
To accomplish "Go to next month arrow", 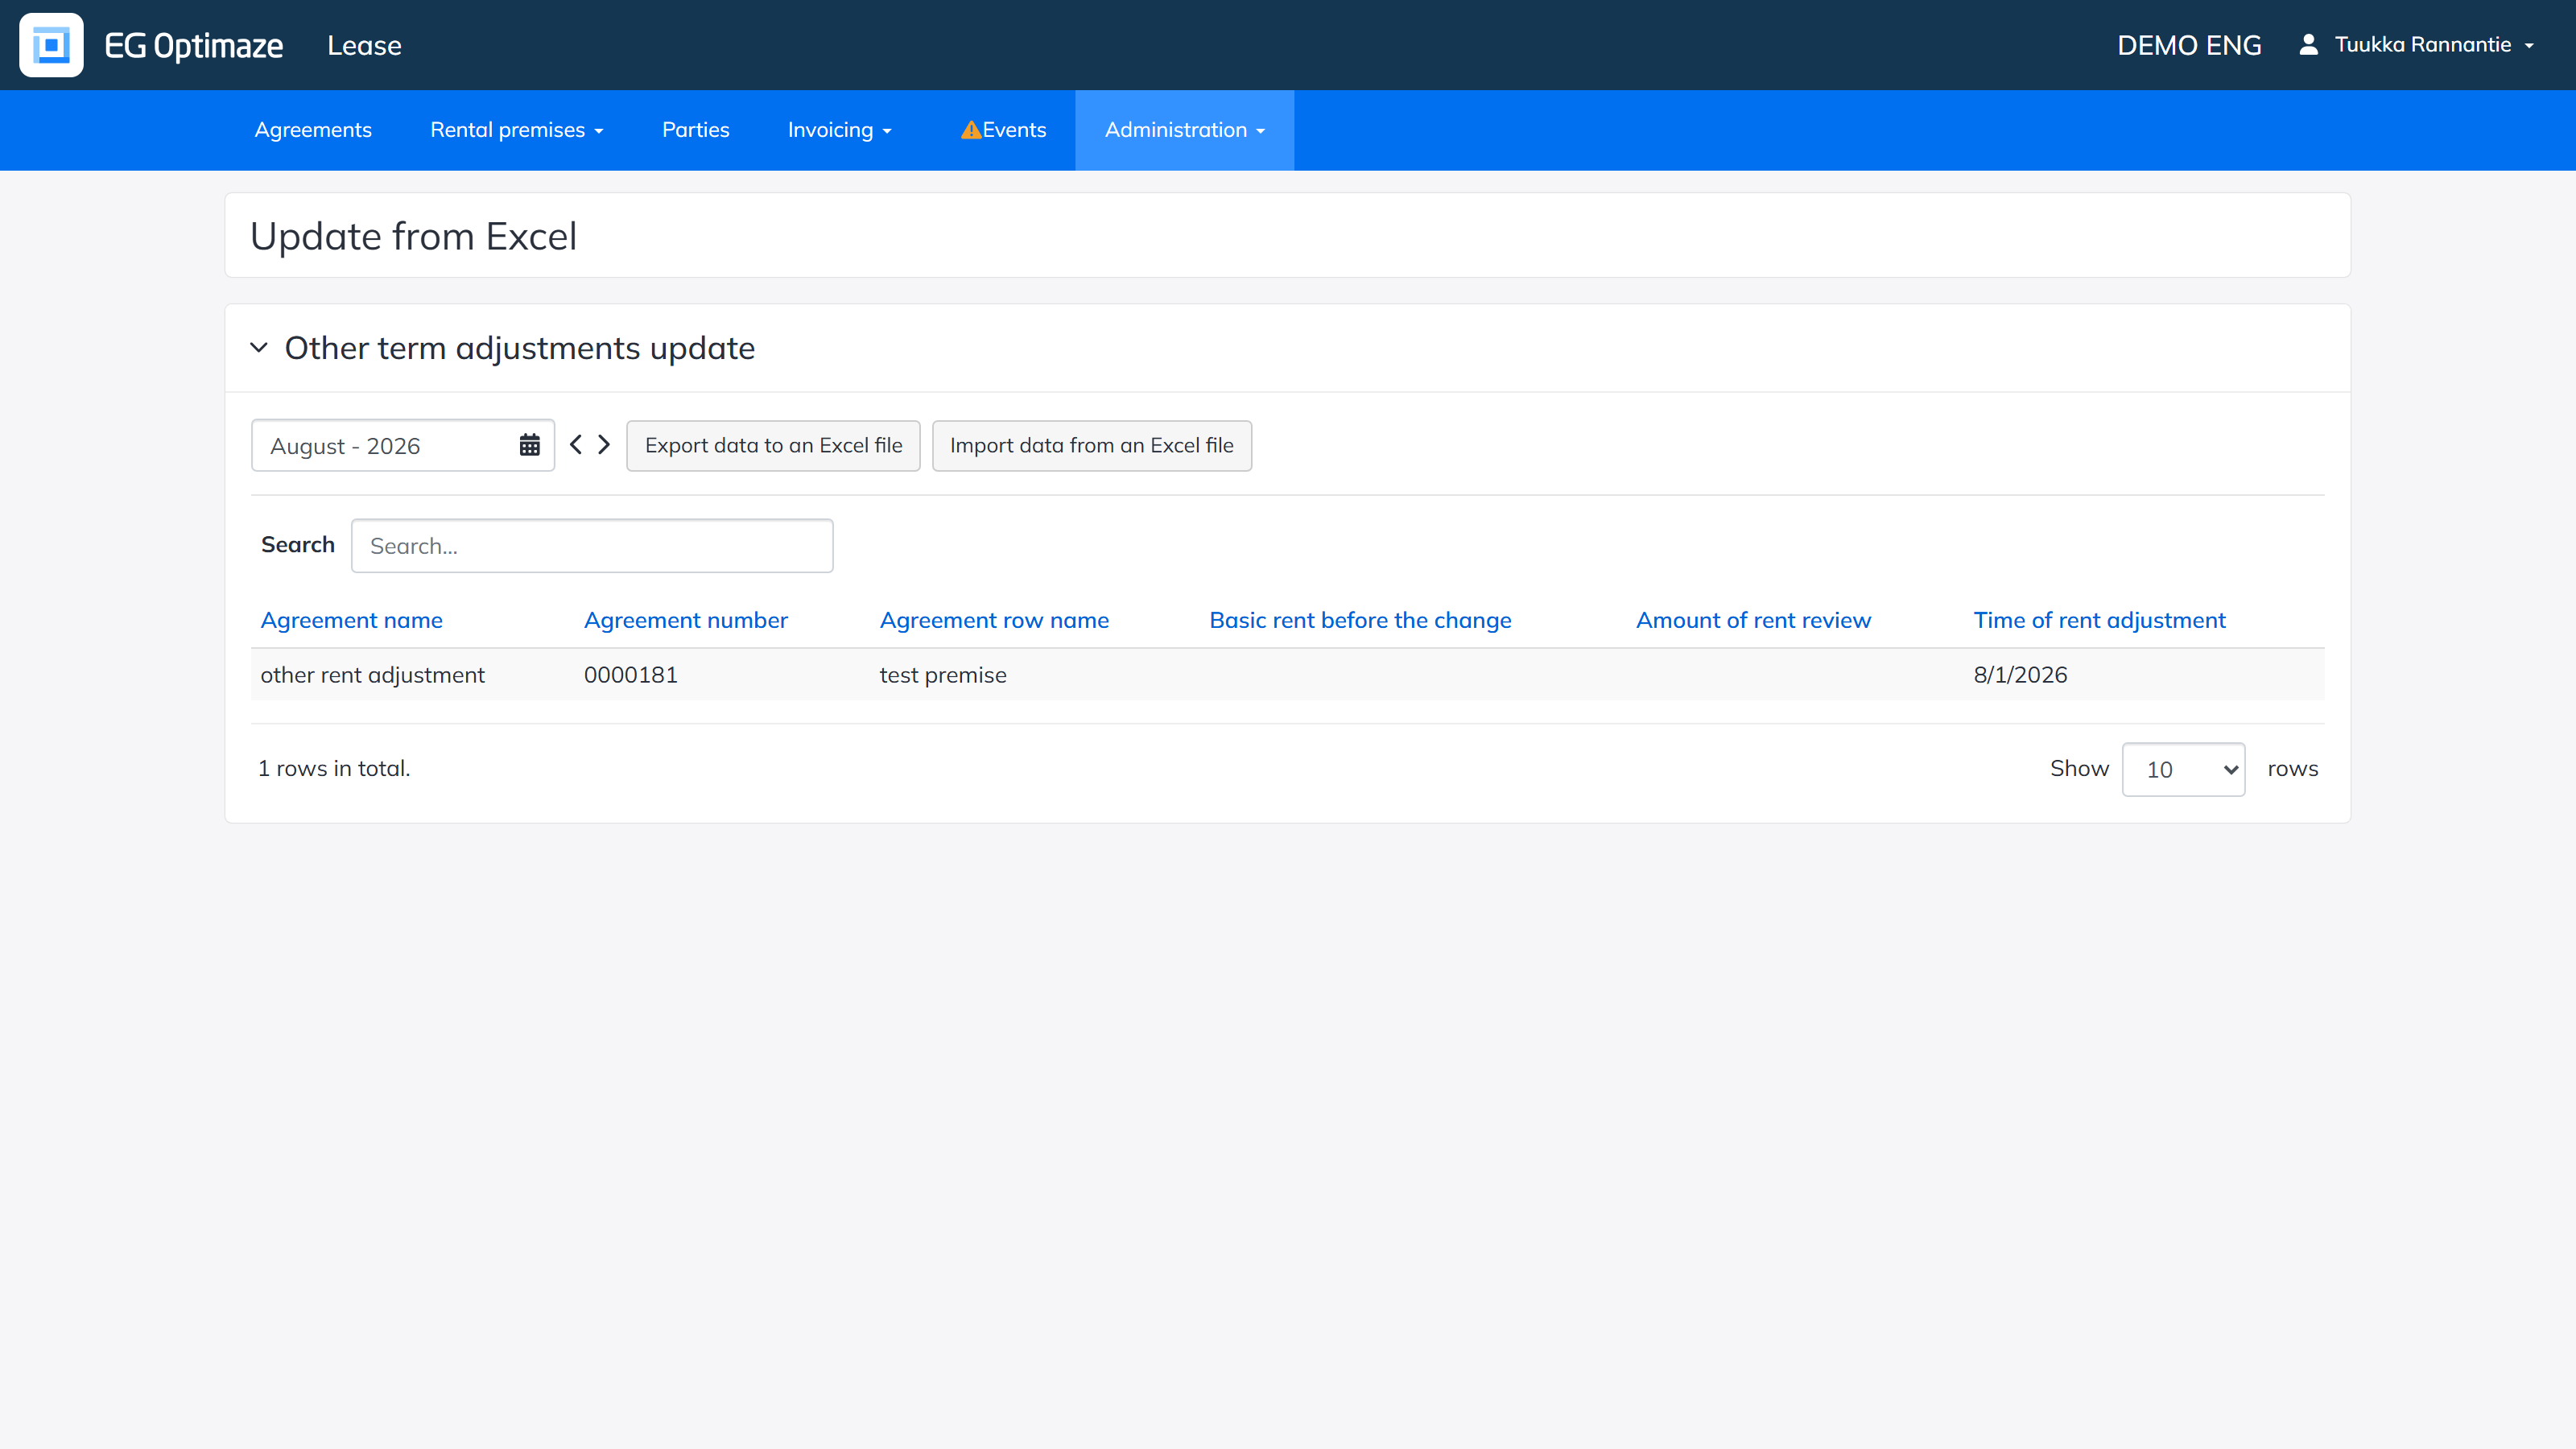I will 604,444.
